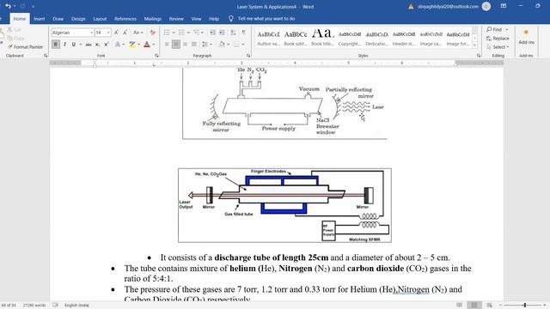Open Design ribbon tab
Screen dimensions: 550x309
pos(78,19)
